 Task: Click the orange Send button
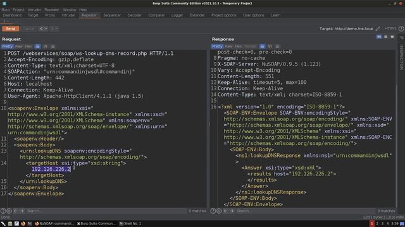(11, 28)
